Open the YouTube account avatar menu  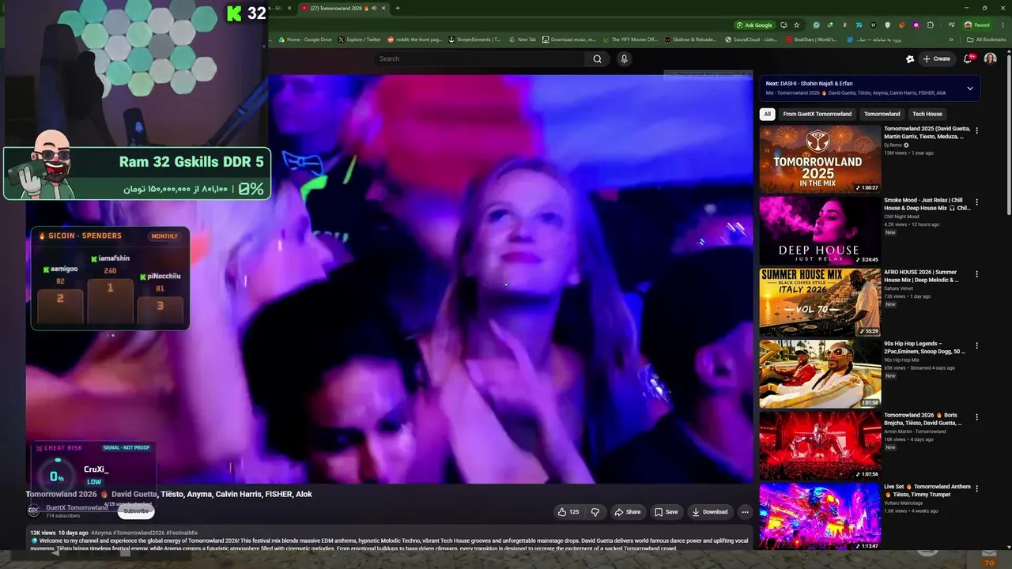(x=990, y=58)
